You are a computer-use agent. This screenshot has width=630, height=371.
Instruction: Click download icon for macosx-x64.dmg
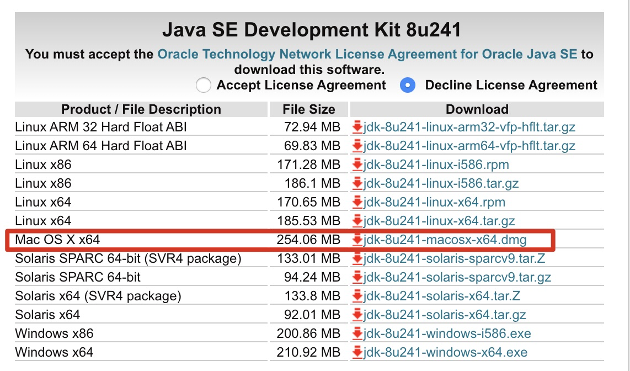[x=357, y=240]
